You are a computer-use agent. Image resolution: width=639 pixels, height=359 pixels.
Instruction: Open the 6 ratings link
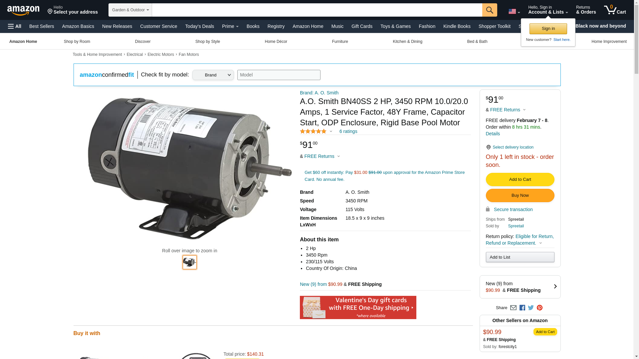[x=348, y=131]
